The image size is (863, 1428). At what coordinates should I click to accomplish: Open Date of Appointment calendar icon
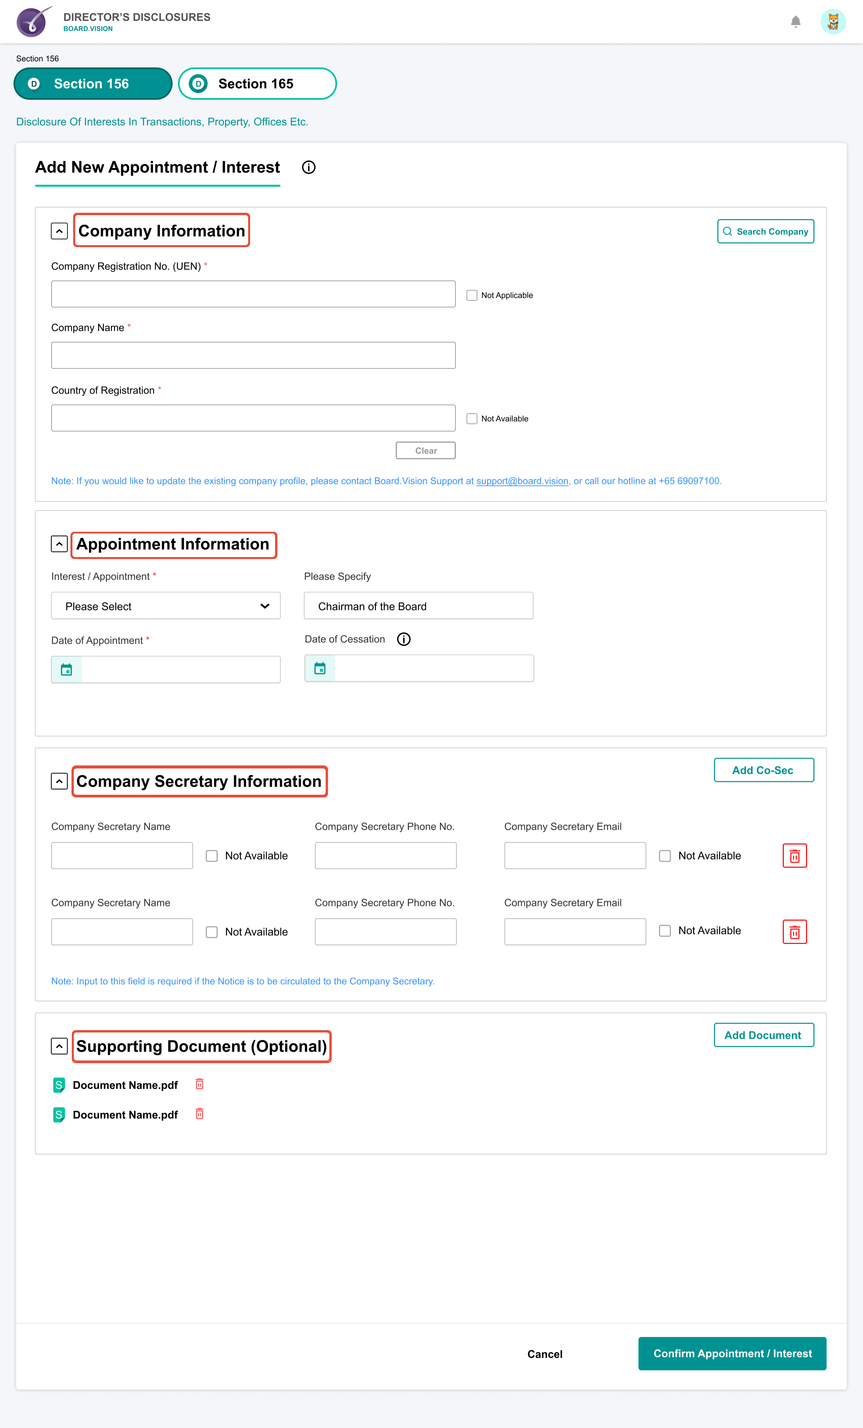pos(67,669)
